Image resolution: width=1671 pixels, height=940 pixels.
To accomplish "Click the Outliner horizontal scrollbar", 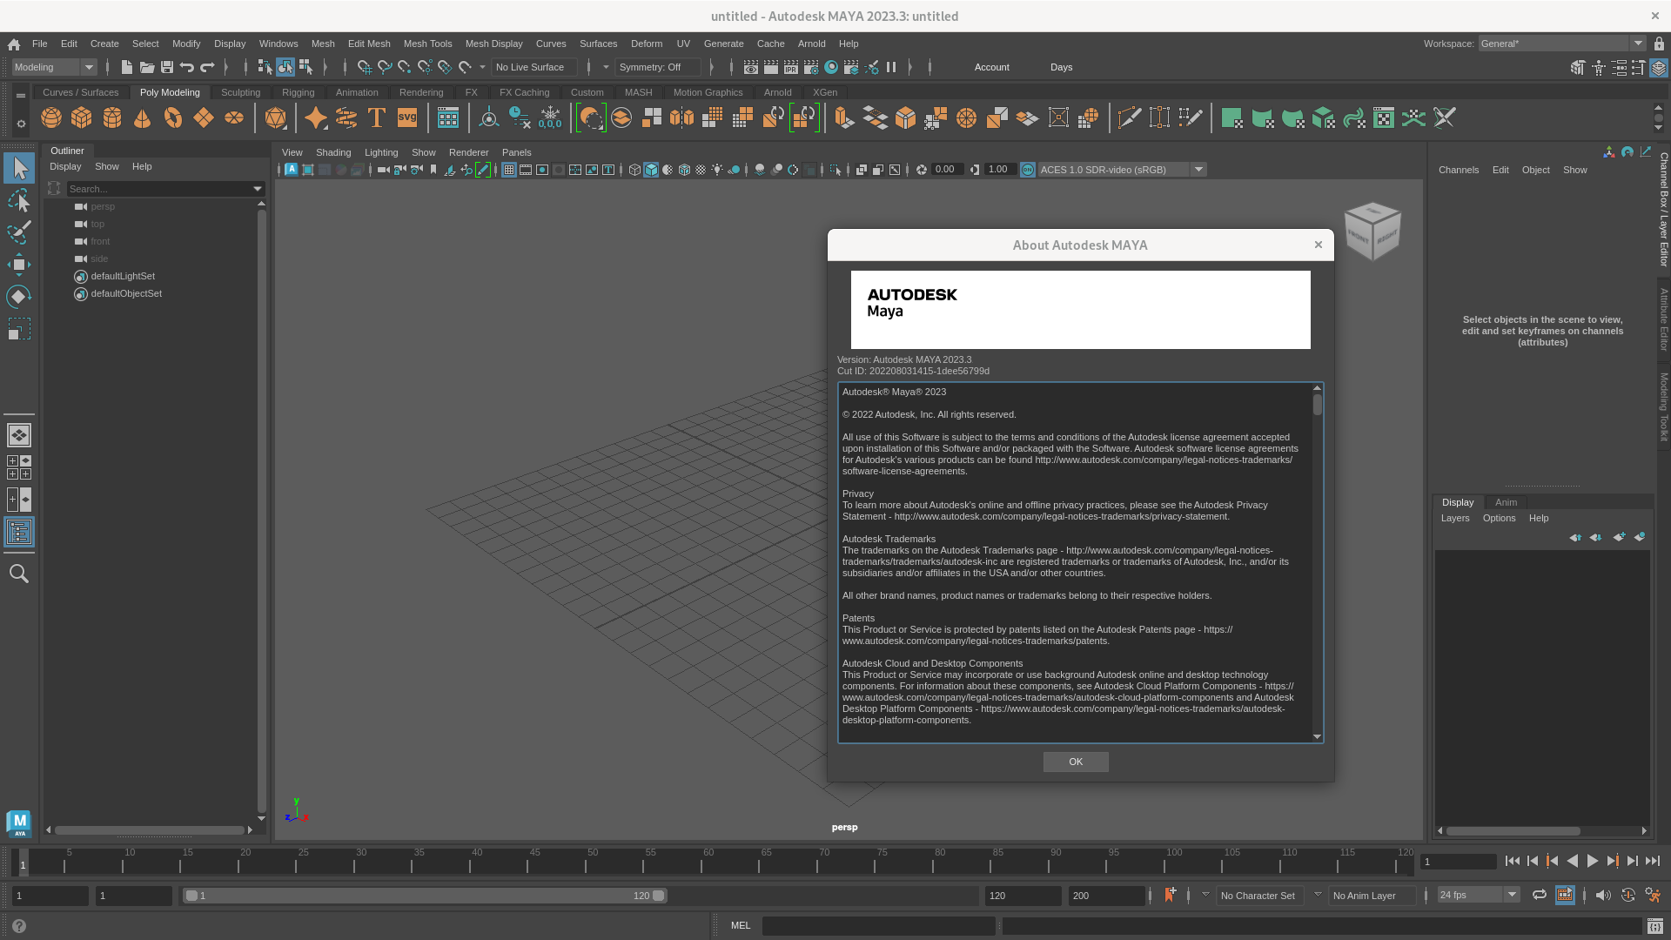I will (149, 830).
